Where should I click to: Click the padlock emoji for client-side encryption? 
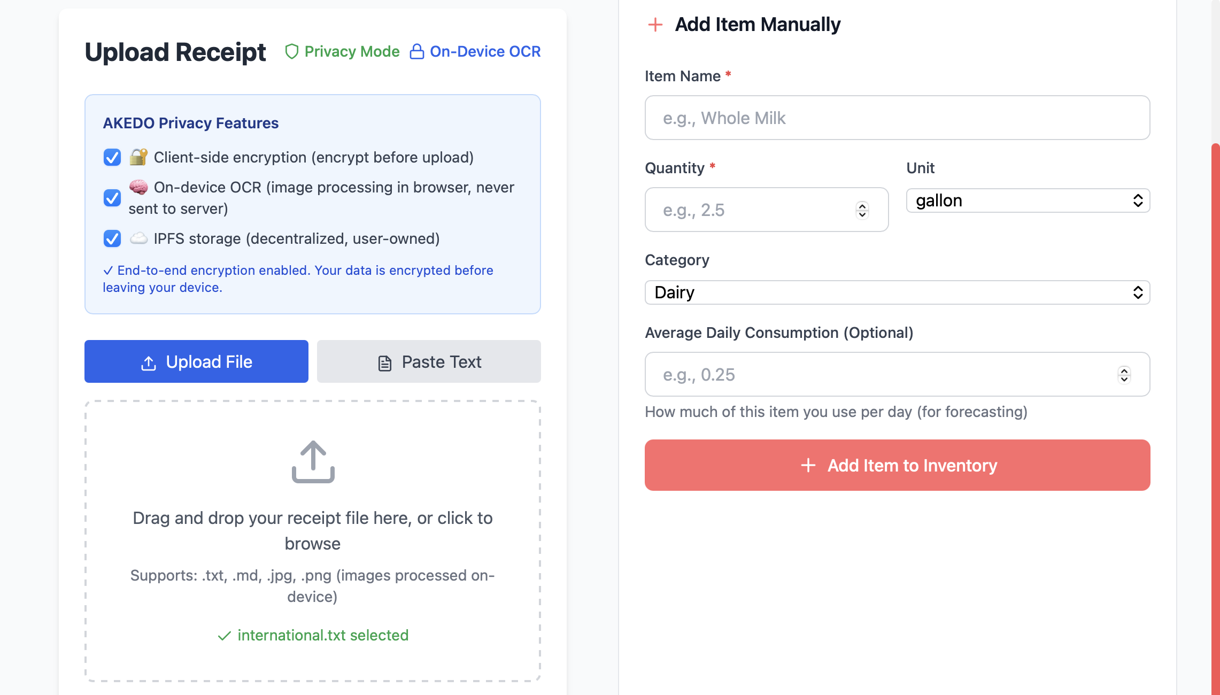pyautogui.click(x=138, y=157)
